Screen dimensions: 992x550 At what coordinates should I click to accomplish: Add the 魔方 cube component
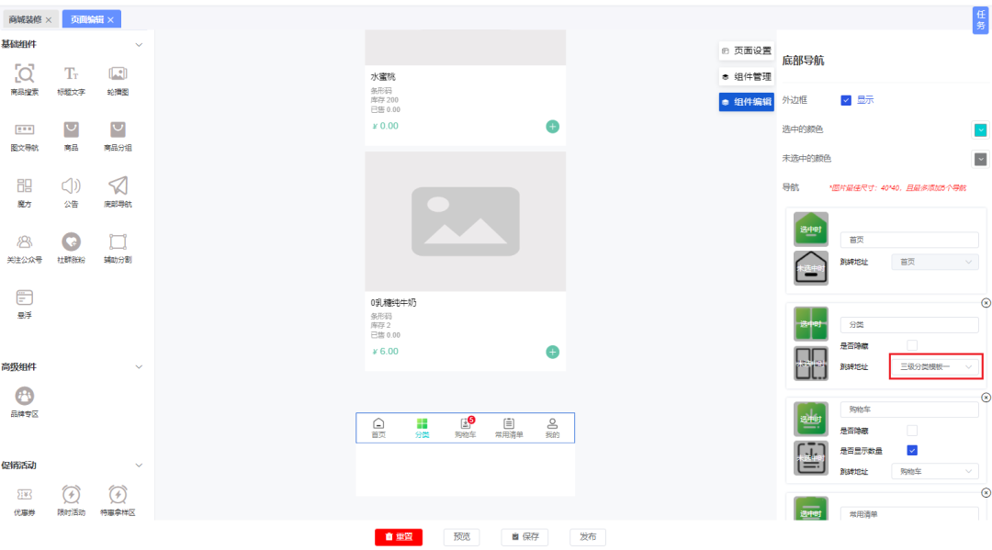[x=25, y=188]
